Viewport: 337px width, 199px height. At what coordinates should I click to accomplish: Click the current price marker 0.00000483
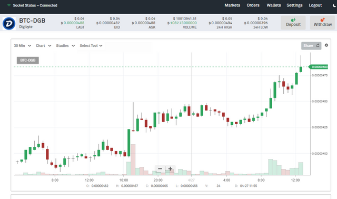[319, 67]
